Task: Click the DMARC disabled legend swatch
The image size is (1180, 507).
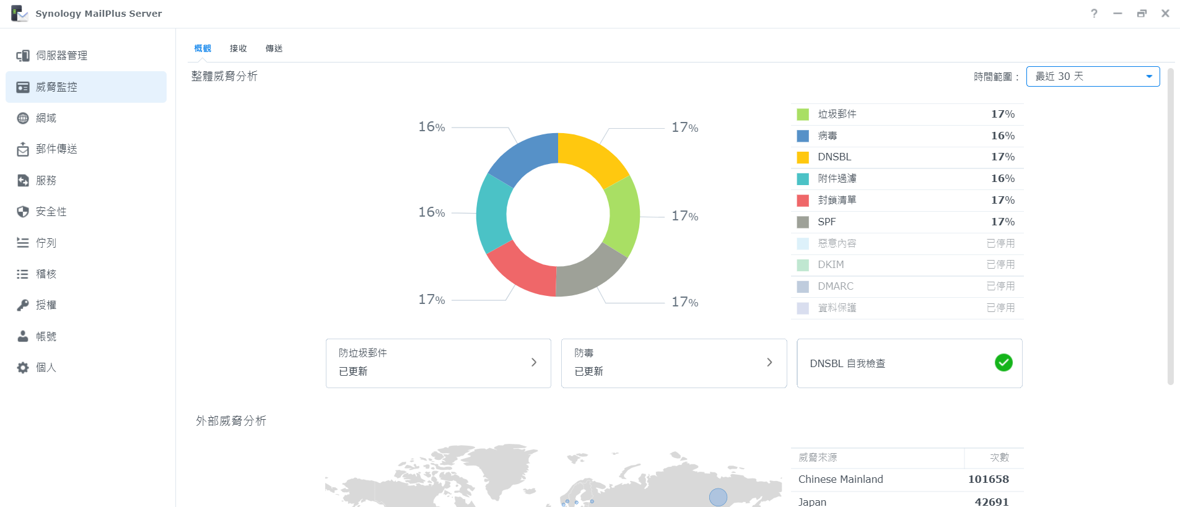Action: 803,287
